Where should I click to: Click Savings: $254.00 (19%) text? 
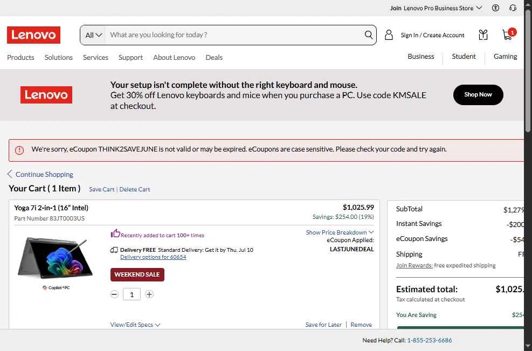click(343, 217)
